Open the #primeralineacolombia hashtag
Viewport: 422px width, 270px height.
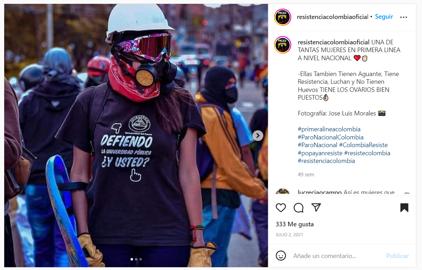[329, 129]
